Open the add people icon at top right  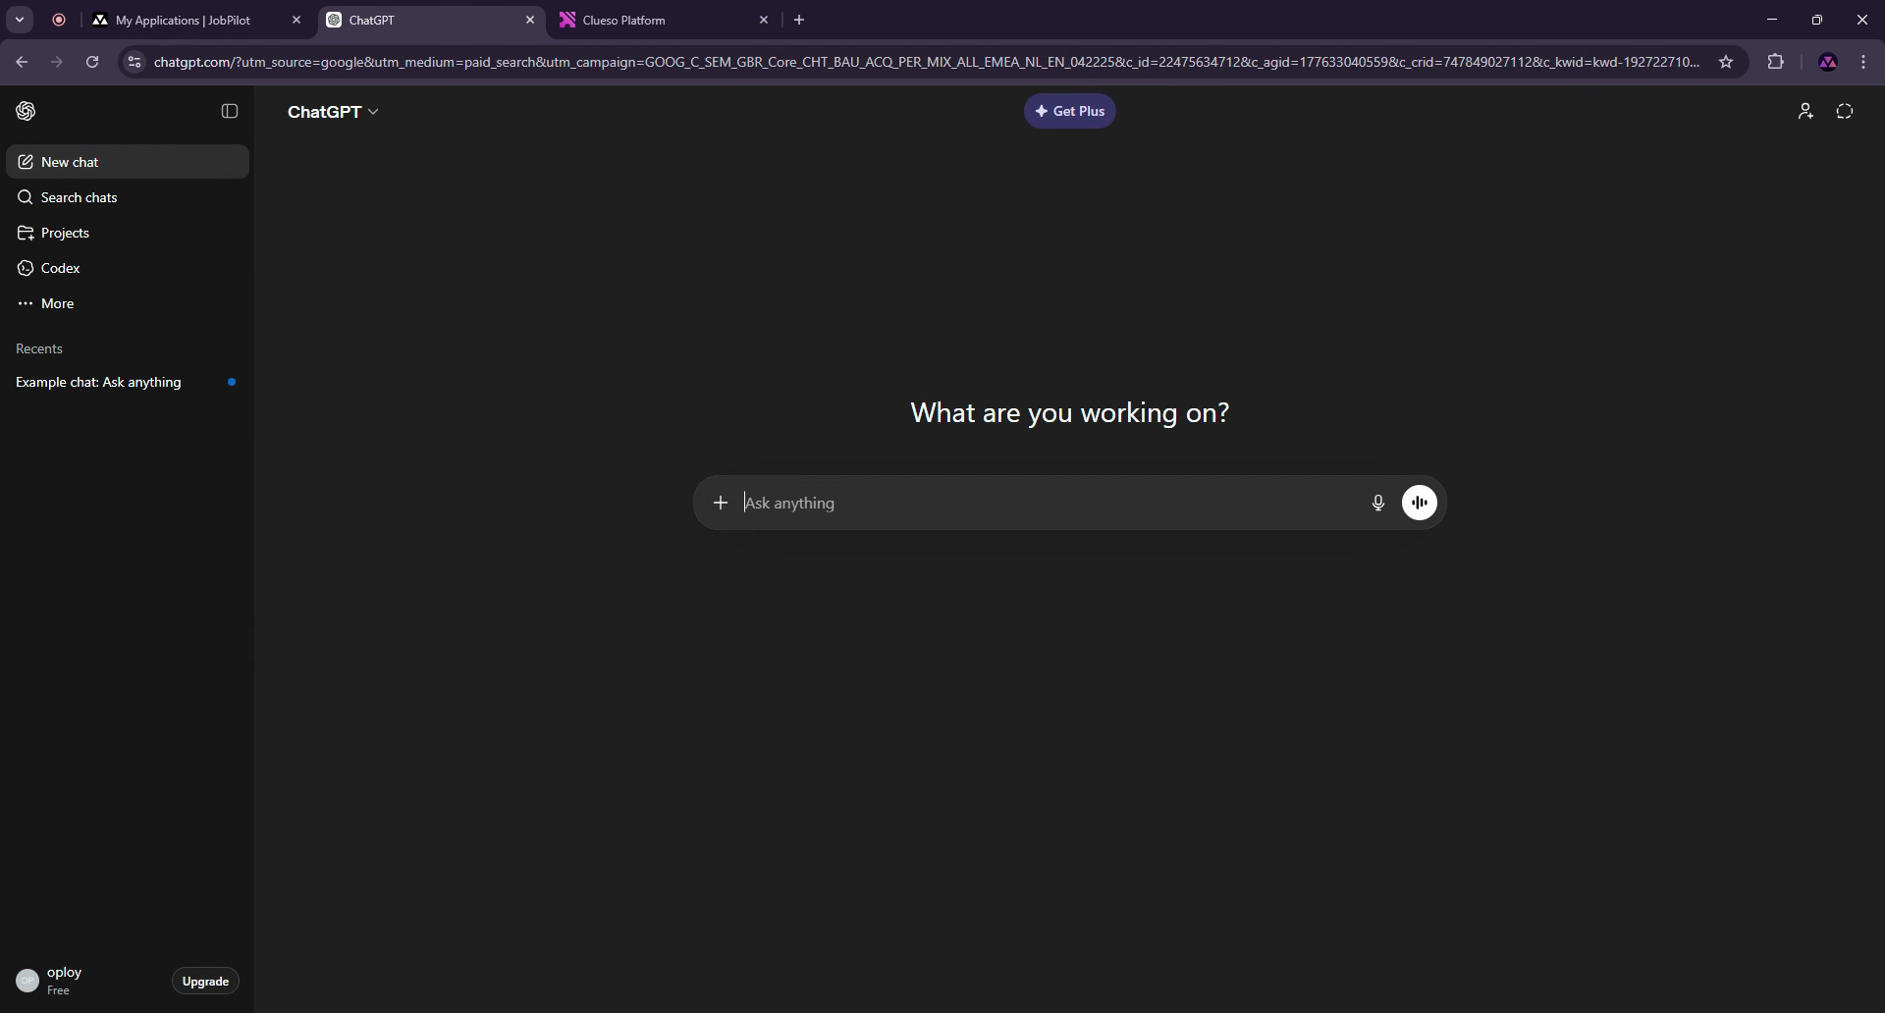[1805, 111]
